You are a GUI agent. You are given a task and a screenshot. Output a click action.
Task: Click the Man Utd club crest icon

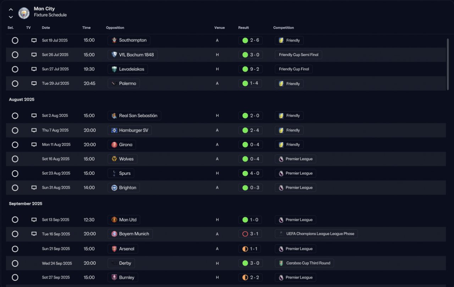[114, 220]
